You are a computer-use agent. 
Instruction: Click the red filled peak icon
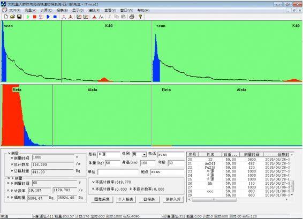click(94, 17)
